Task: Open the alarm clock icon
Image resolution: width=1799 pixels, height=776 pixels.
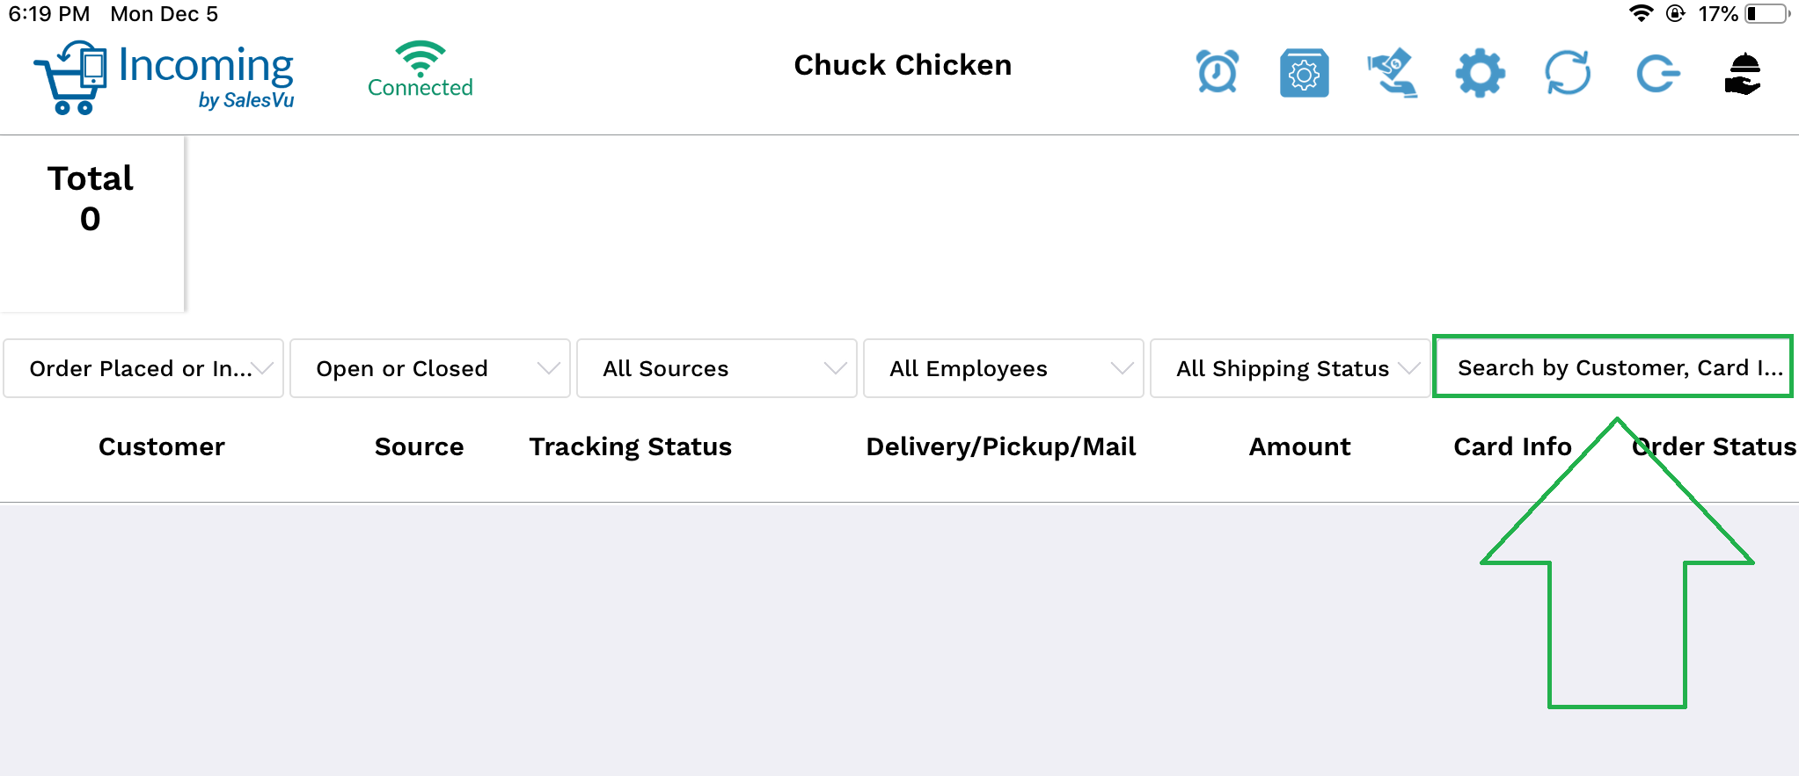Action: [1218, 72]
